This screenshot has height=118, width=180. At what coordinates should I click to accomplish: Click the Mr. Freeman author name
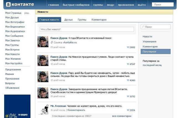tap(58, 106)
